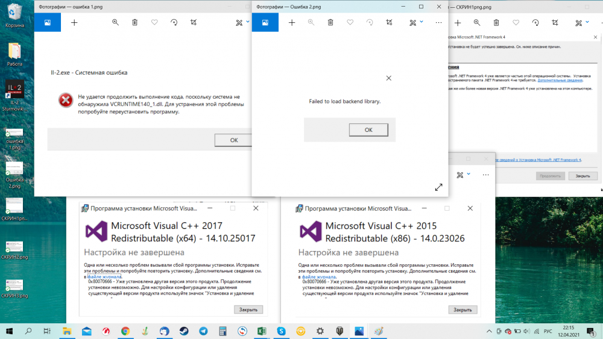The width and height of the screenshot is (603, 339).
Task: Open файле журнала link in Visual C++ 2015 installer
Action: (x=318, y=276)
